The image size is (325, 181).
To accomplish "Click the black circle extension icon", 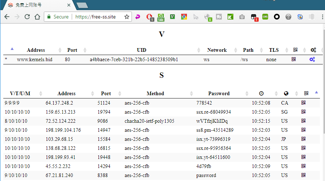I will click(277, 17).
